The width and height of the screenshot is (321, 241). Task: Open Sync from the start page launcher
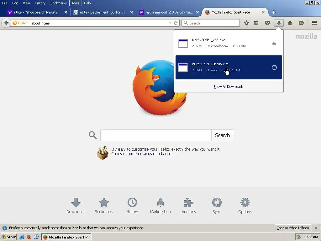(x=217, y=206)
